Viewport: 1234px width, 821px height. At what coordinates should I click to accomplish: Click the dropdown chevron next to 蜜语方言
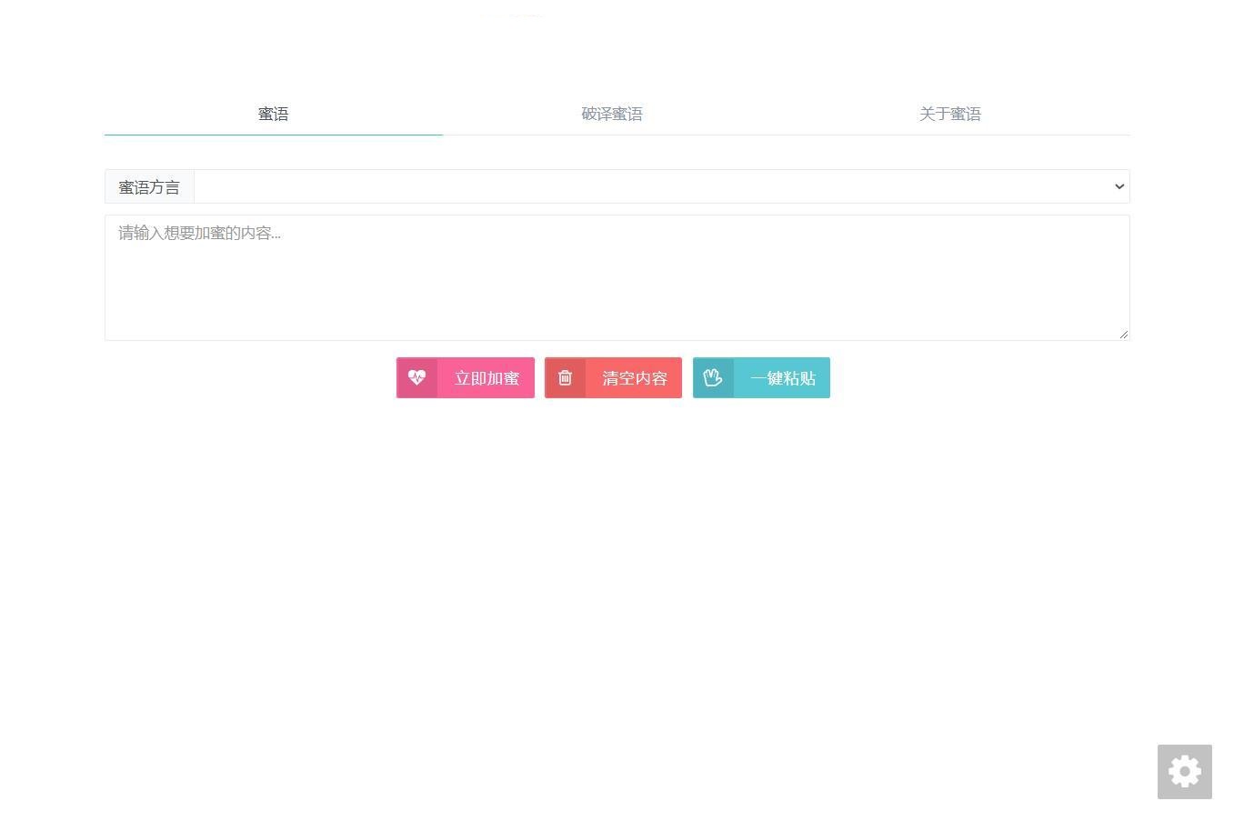pos(1118,186)
